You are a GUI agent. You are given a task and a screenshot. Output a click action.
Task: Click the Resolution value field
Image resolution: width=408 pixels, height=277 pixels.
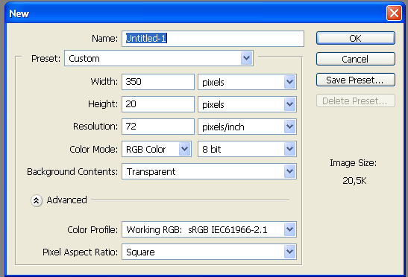click(x=158, y=127)
